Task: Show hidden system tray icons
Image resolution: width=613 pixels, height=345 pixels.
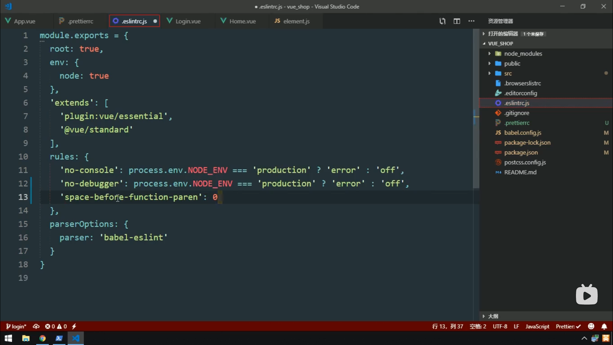Action: pyautogui.click(x=584, y=338)
